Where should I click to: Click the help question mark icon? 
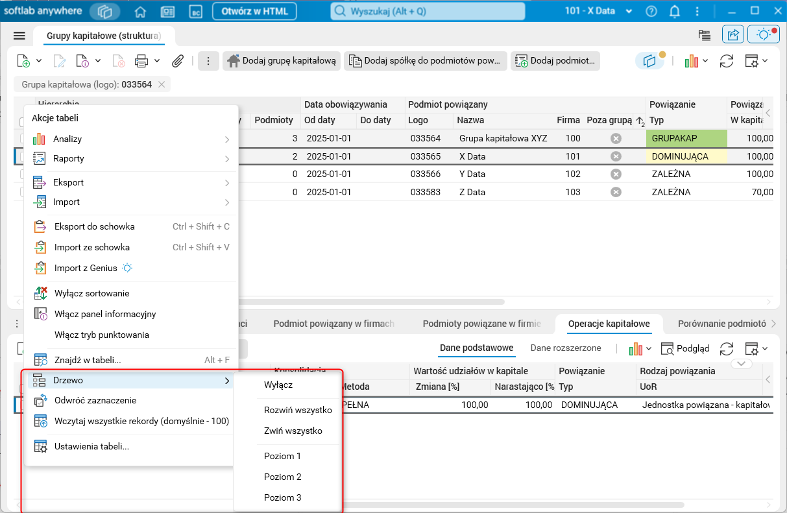click(x=651, y=12)
